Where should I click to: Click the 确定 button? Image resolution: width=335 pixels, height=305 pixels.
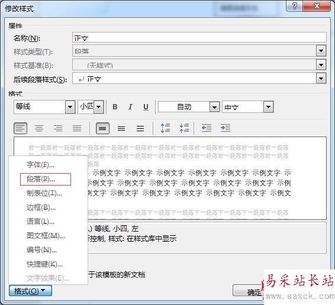coord(248,290)
